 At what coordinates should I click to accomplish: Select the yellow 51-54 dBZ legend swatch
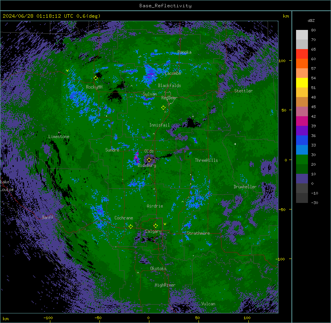[x=302, y=82]
